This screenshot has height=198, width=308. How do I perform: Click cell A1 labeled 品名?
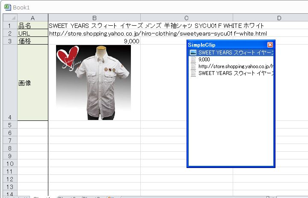pos(33,26)
